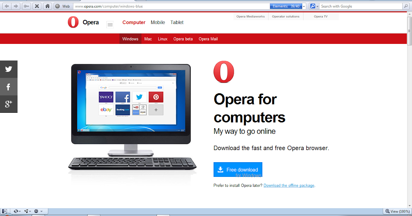The image size is (412, 216).
Task: Click the Free download for Windows button
Action: tap(238, 170)
